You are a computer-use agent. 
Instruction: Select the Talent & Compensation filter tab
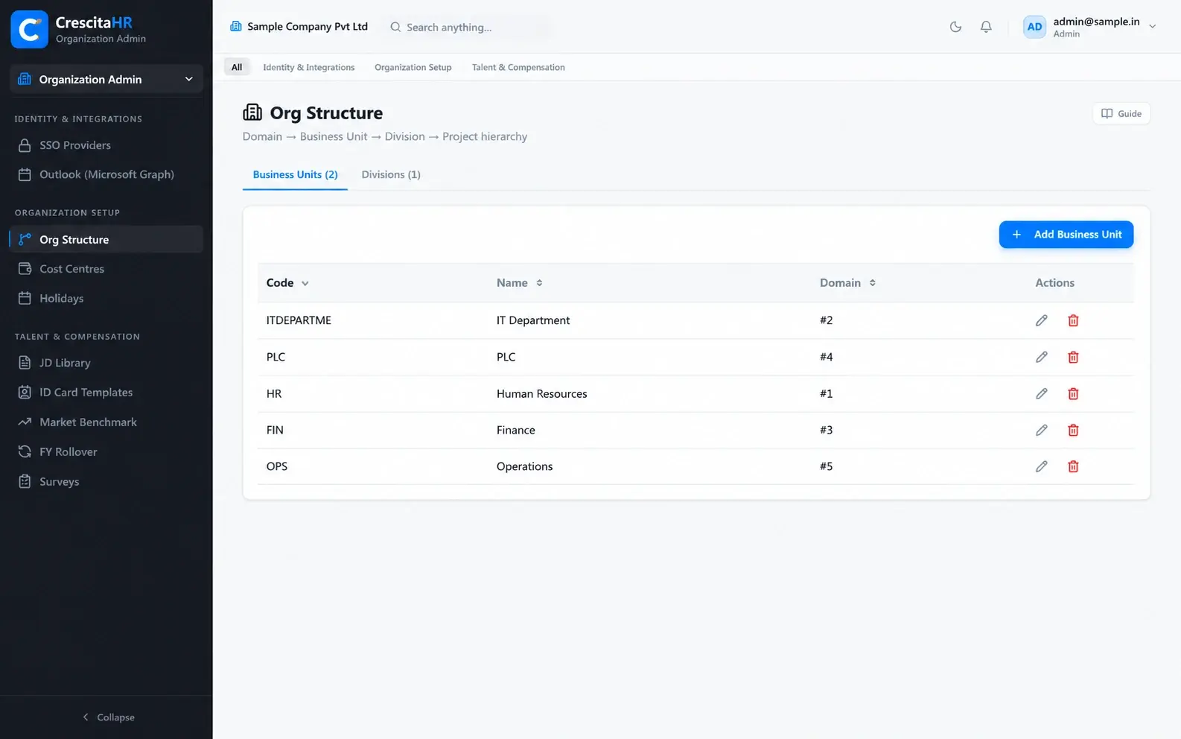pyautogui.click(x=518, y=67)
